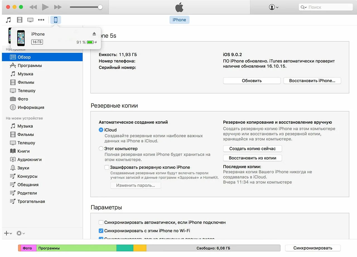
Task: Click the add plus button dropdown
Action: tap(8, 233)
